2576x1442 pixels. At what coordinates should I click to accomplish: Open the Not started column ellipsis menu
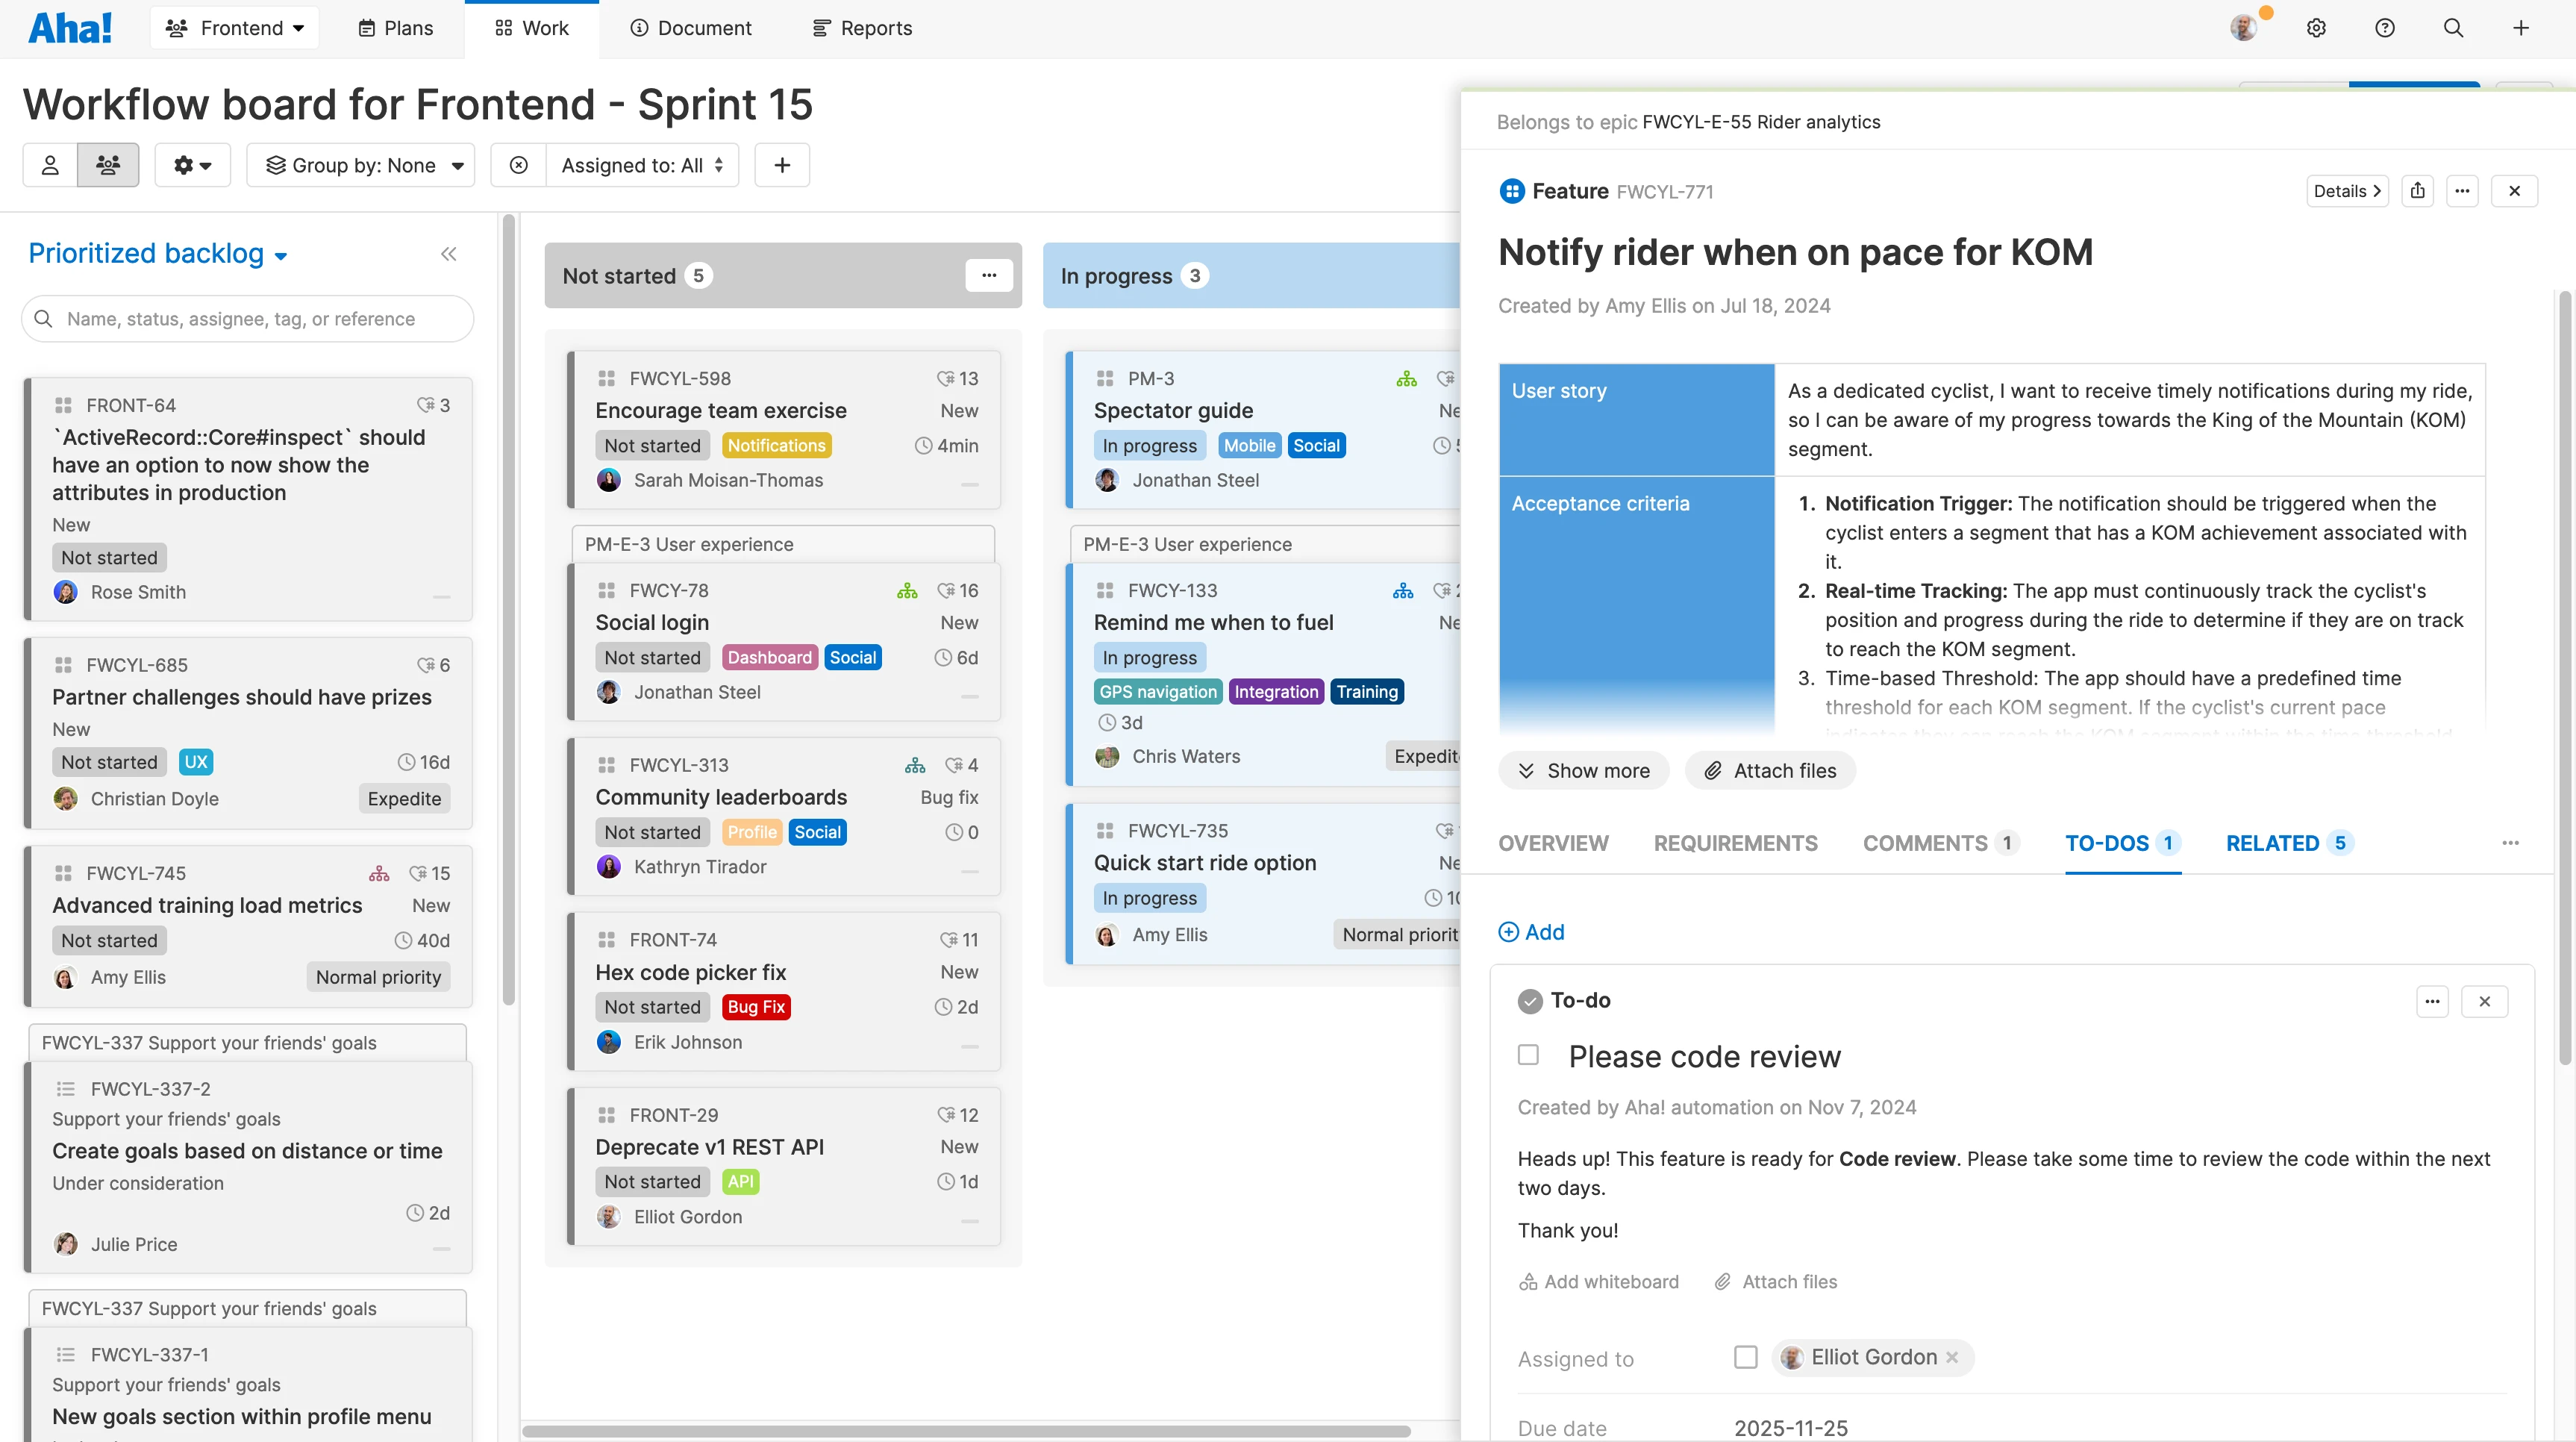click(989, 275)
